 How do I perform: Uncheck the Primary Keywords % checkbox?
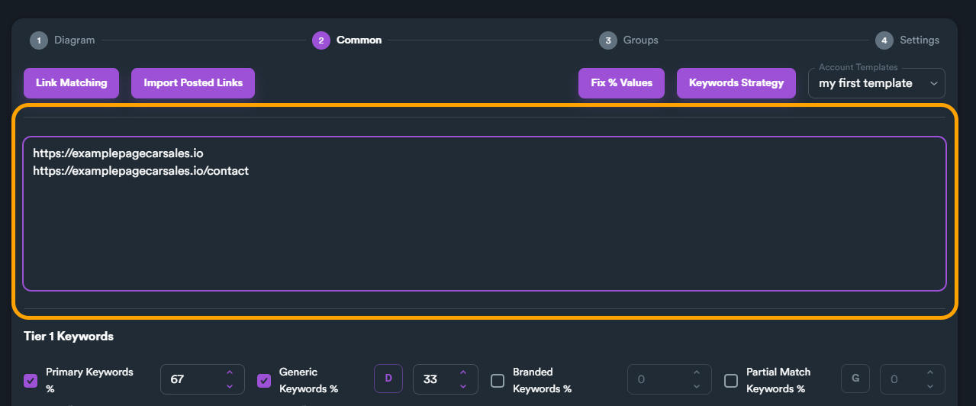[x=31, y=380]
